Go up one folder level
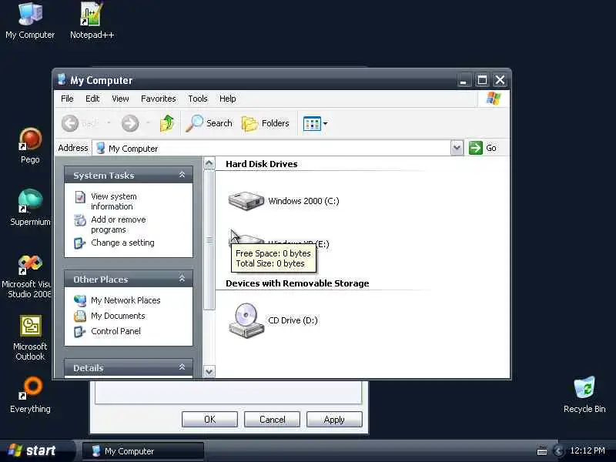Image resolution: width=616 pixels, height=462 pixels. pyautogui.click(x=167, y=123)
